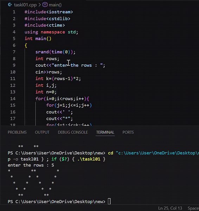Click the terminal cursor at the last prompt
This screenshot has width=199, height=211.
[109, 202]
